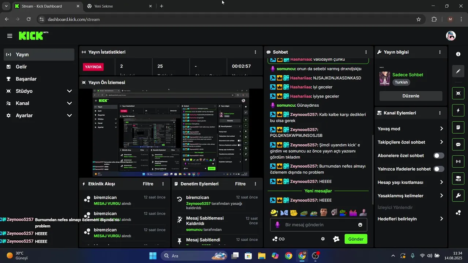The image size is (468, 263).
Task: Expand the Kanal sidebar section chevron
Action: click(x=69, y=103)
